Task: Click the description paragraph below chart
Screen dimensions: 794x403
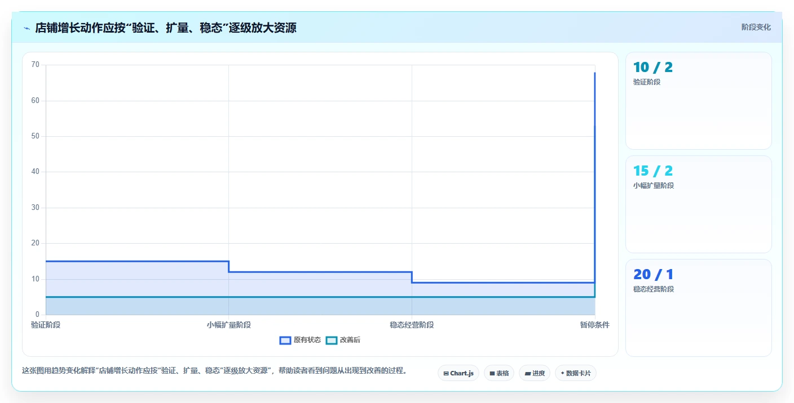Action: pyautogui.click(x=214, y=371)
